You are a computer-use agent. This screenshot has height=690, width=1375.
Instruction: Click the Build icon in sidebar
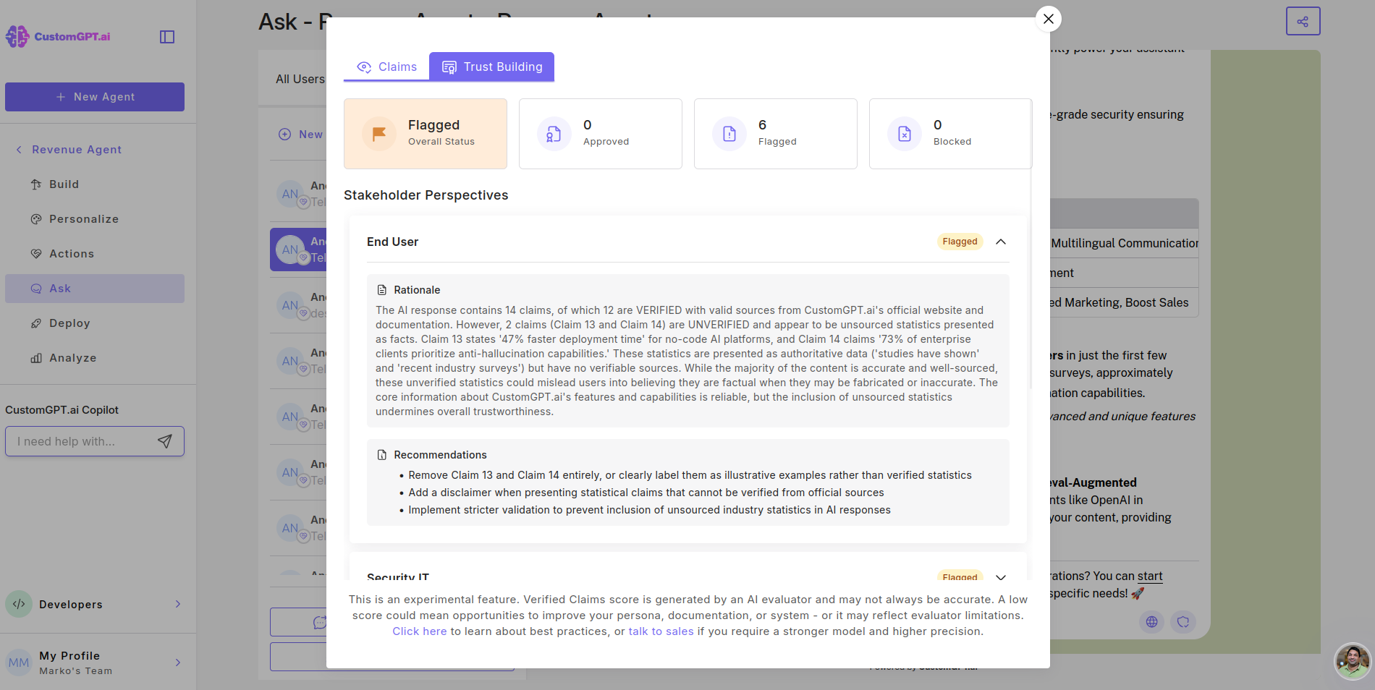point(36,184)
